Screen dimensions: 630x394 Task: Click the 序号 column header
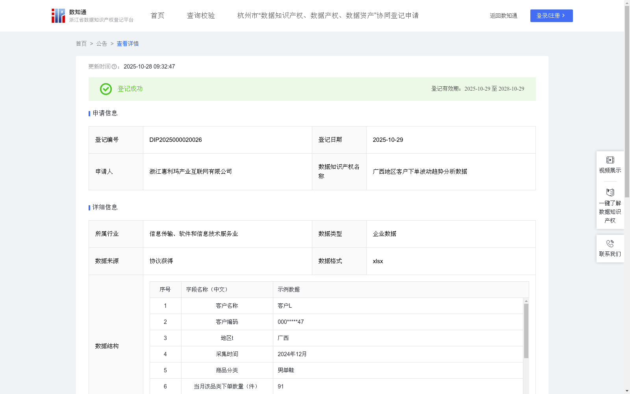point(165,290)
